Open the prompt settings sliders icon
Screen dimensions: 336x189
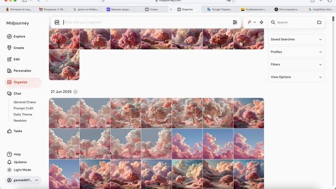tap(235, 22)
